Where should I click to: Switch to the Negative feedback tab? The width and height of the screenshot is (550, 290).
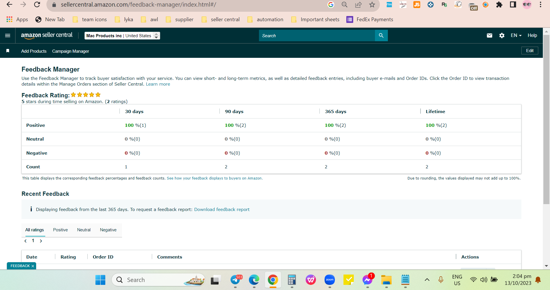tap(108, 230)
